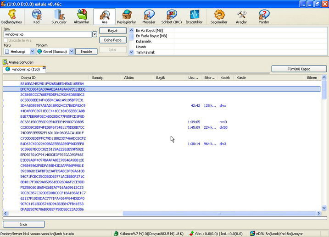Click the DonkeyServer No1 status bar message

[37, 234]
